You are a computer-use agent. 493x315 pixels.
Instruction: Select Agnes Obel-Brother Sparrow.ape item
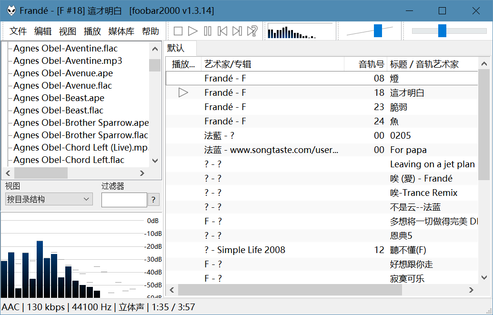click(81, 123)
